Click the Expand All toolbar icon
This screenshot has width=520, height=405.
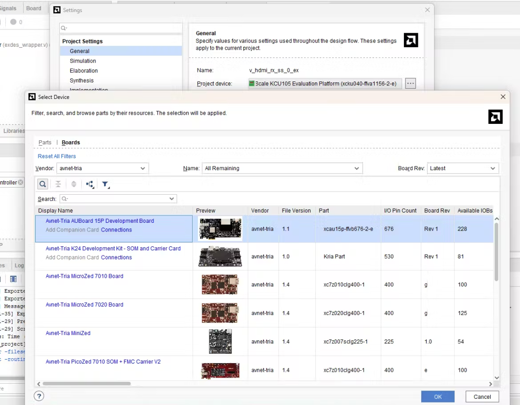74,184
